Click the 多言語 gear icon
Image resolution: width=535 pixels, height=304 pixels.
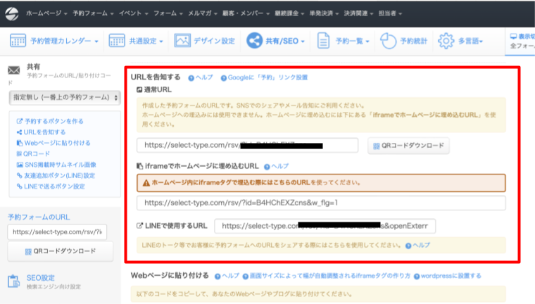coord(446,42)
